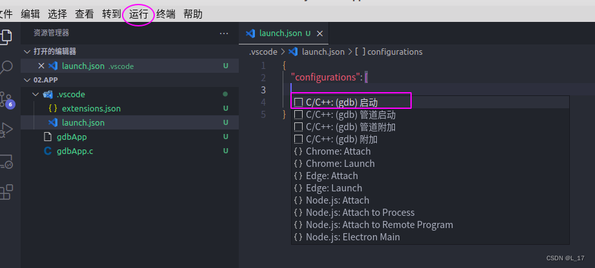The width and height of the screenshot is (595, 268).
Task: Open extensions.json in file tree
Action: (x=91, y=108)
